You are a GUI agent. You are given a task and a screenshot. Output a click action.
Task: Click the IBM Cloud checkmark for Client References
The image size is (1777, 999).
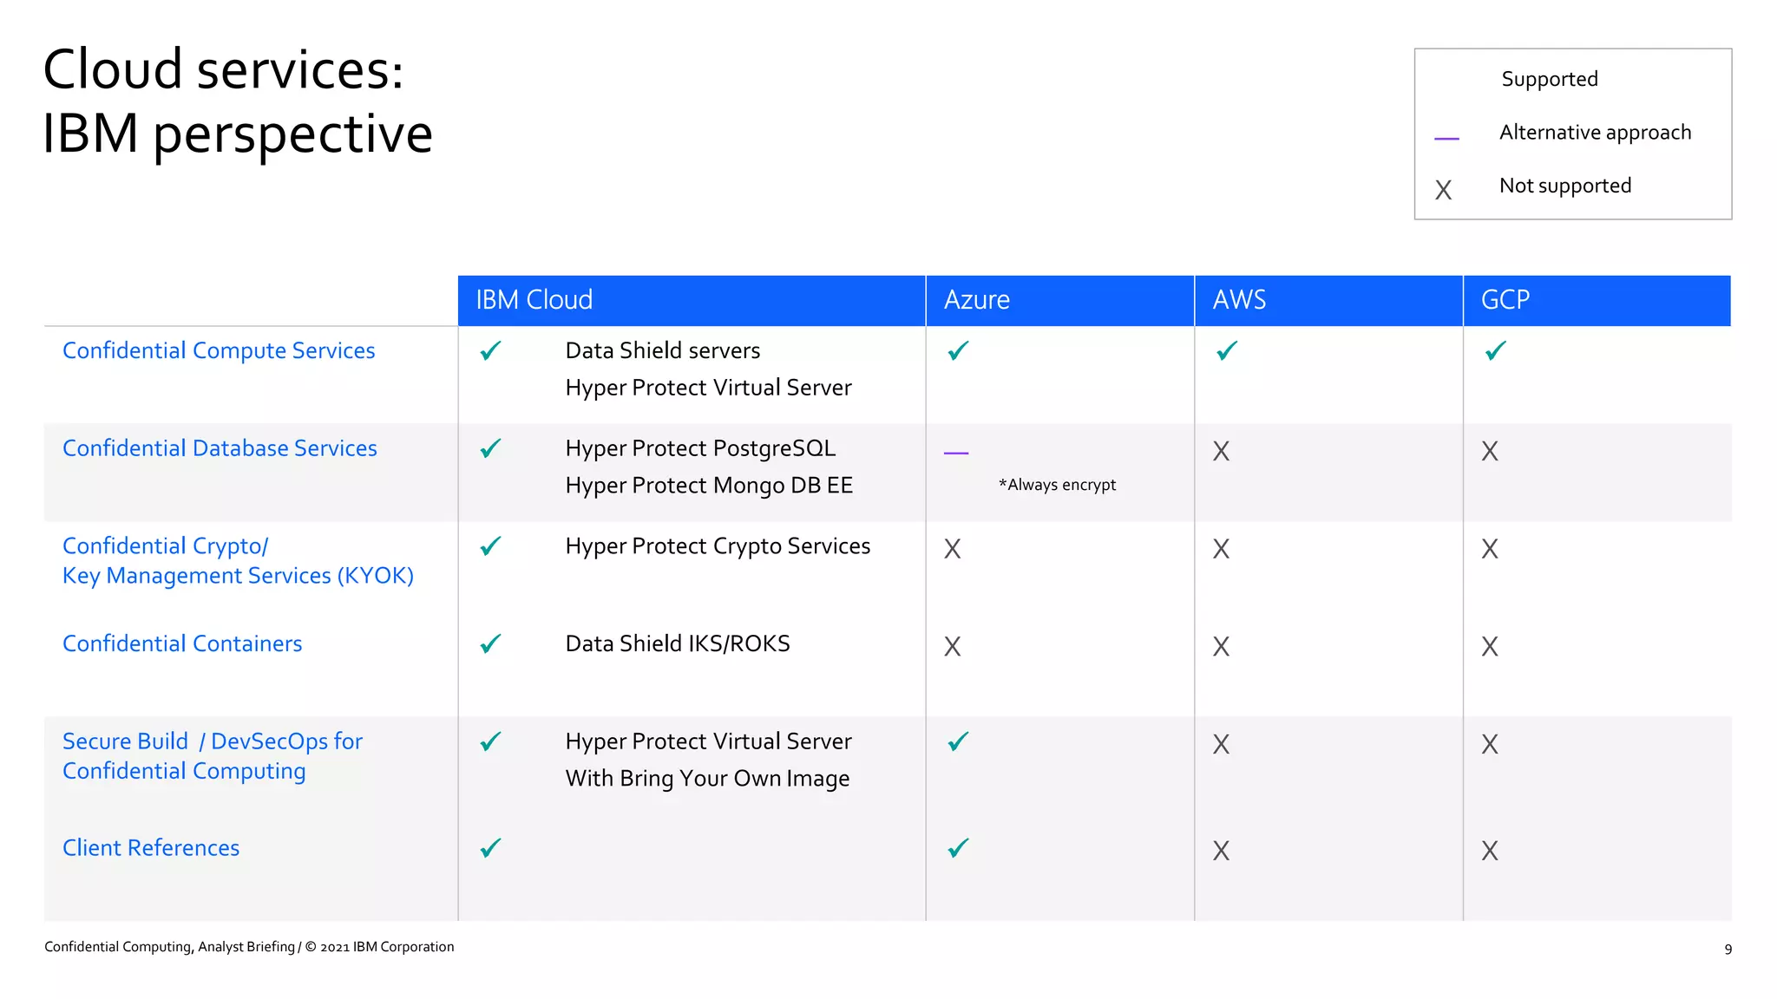coord(490,848)
